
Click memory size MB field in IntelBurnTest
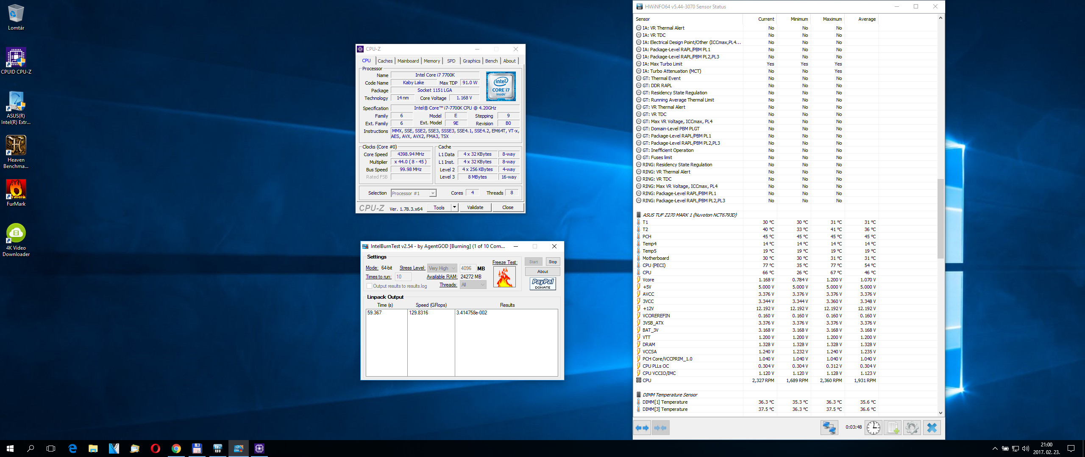467,268
